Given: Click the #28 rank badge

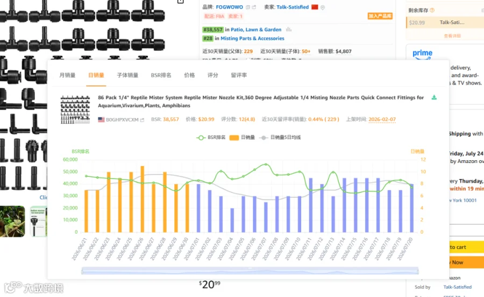Looking at the screenshot, I should [x=208, y=39].
